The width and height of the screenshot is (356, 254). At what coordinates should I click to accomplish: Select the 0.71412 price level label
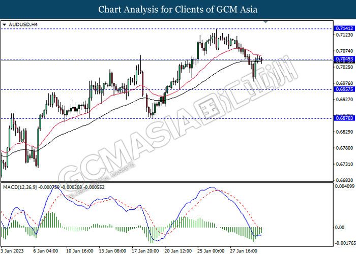[x=344, y=28]
